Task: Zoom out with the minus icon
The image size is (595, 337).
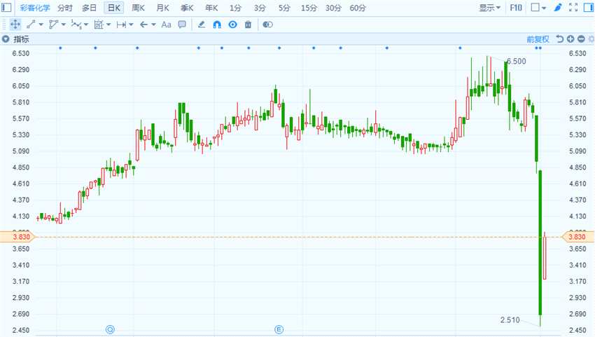Action: pyautogui.click(x=581, y=39)
